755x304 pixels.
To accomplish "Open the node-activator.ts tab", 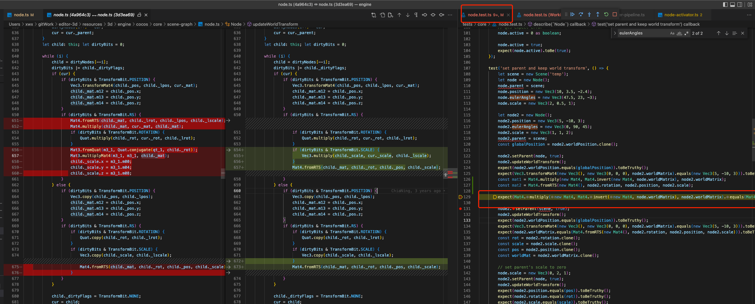I will click(x=681, y=15).
